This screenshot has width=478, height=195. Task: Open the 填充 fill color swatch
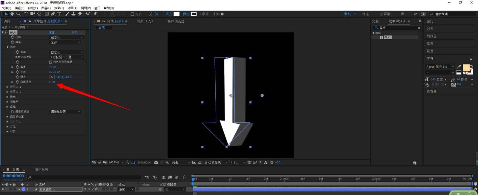click(x=177, y=14)
